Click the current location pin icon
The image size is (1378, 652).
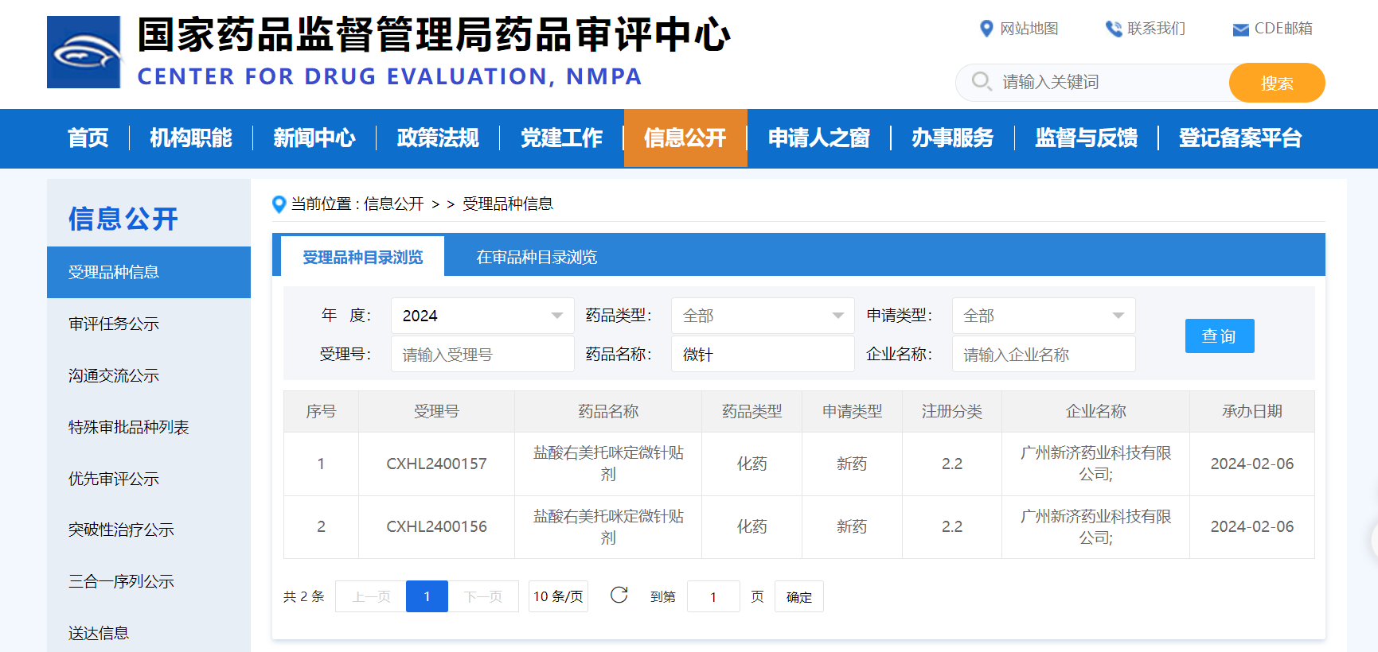click(x=279, y=204)
